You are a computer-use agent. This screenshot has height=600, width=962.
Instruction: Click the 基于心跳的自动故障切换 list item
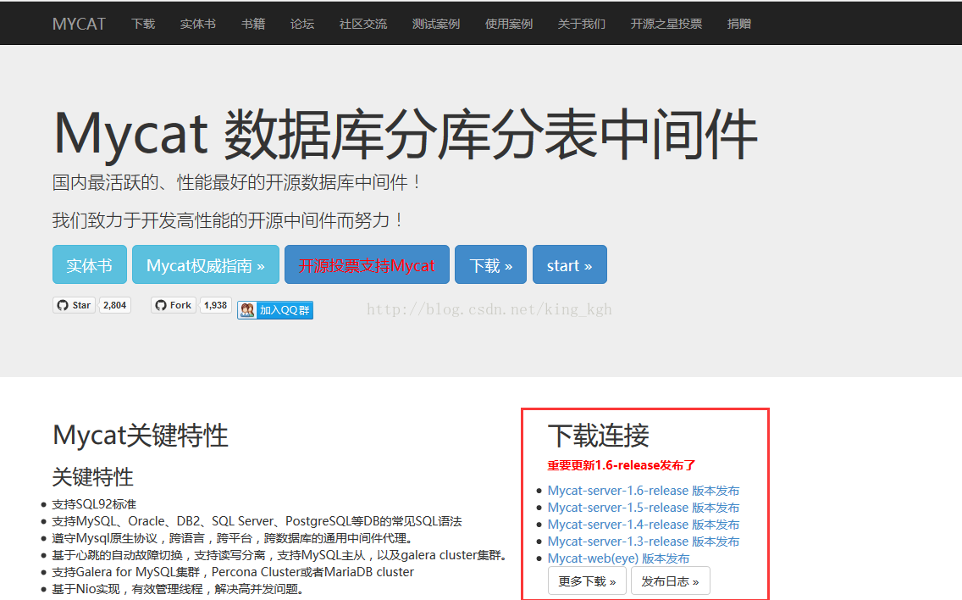coord(282,555)
